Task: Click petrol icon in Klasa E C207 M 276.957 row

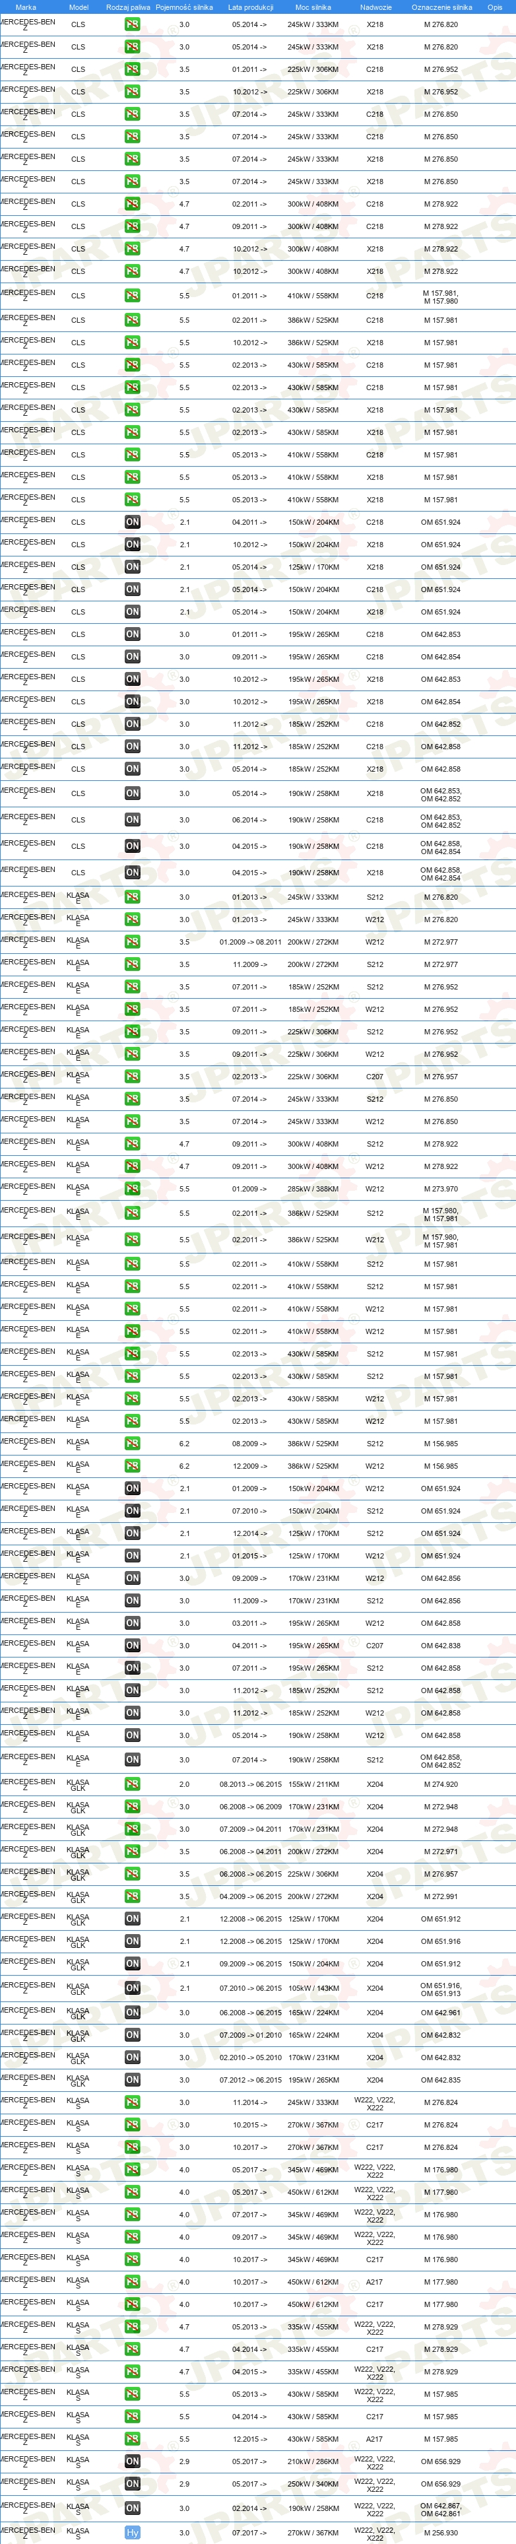Action: tap(132, 1077)
